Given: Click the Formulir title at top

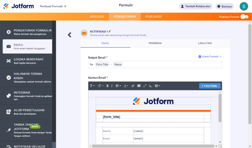Looking at the screenshot, I should 126,5.
